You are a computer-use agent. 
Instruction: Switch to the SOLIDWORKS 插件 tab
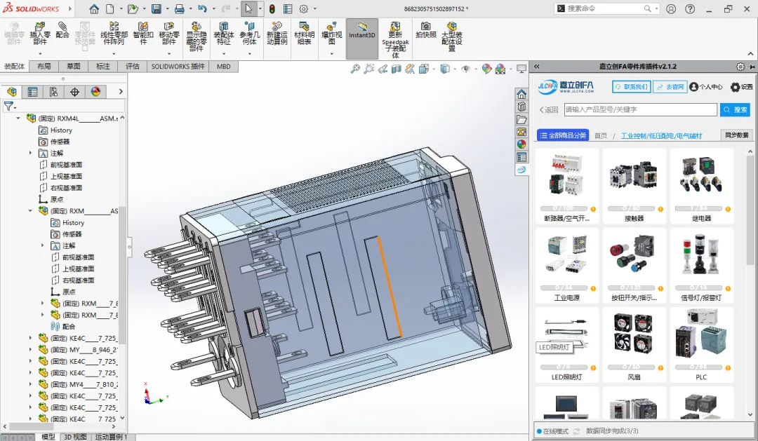(x=178, y=66)
